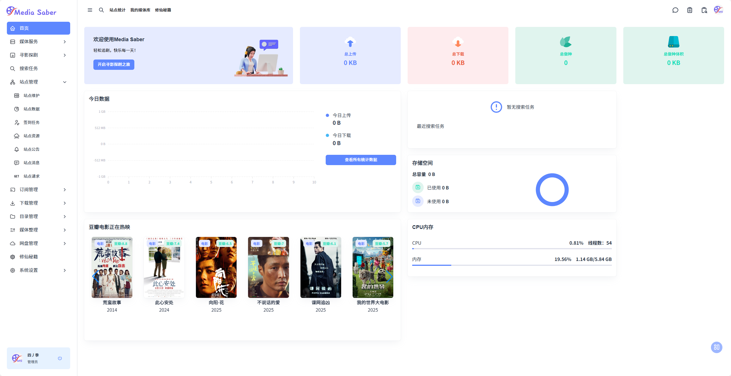This screenshot has height=376, width=731.
Task: Click the 查看所有统计数据 button
Action: [361, 160]
